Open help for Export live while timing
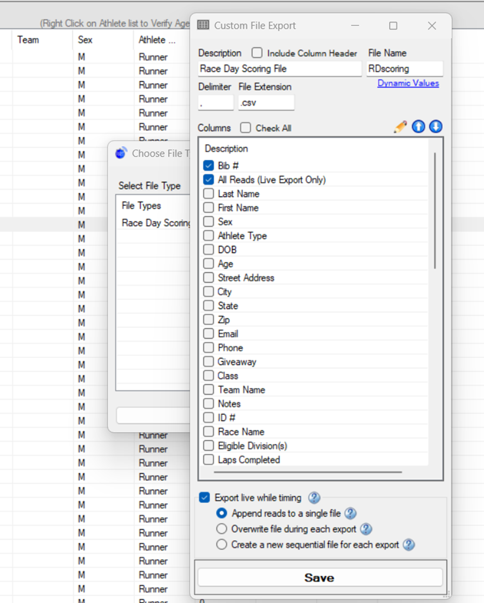 314,498
